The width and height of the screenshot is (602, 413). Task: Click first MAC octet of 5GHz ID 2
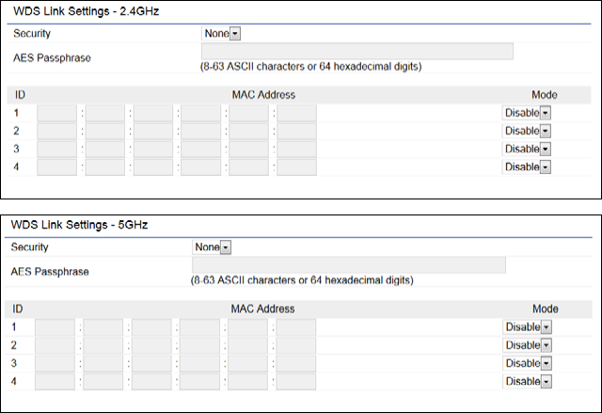[55, 345]
